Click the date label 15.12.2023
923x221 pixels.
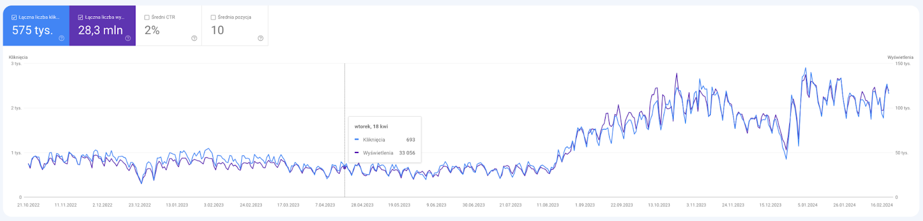771,205
